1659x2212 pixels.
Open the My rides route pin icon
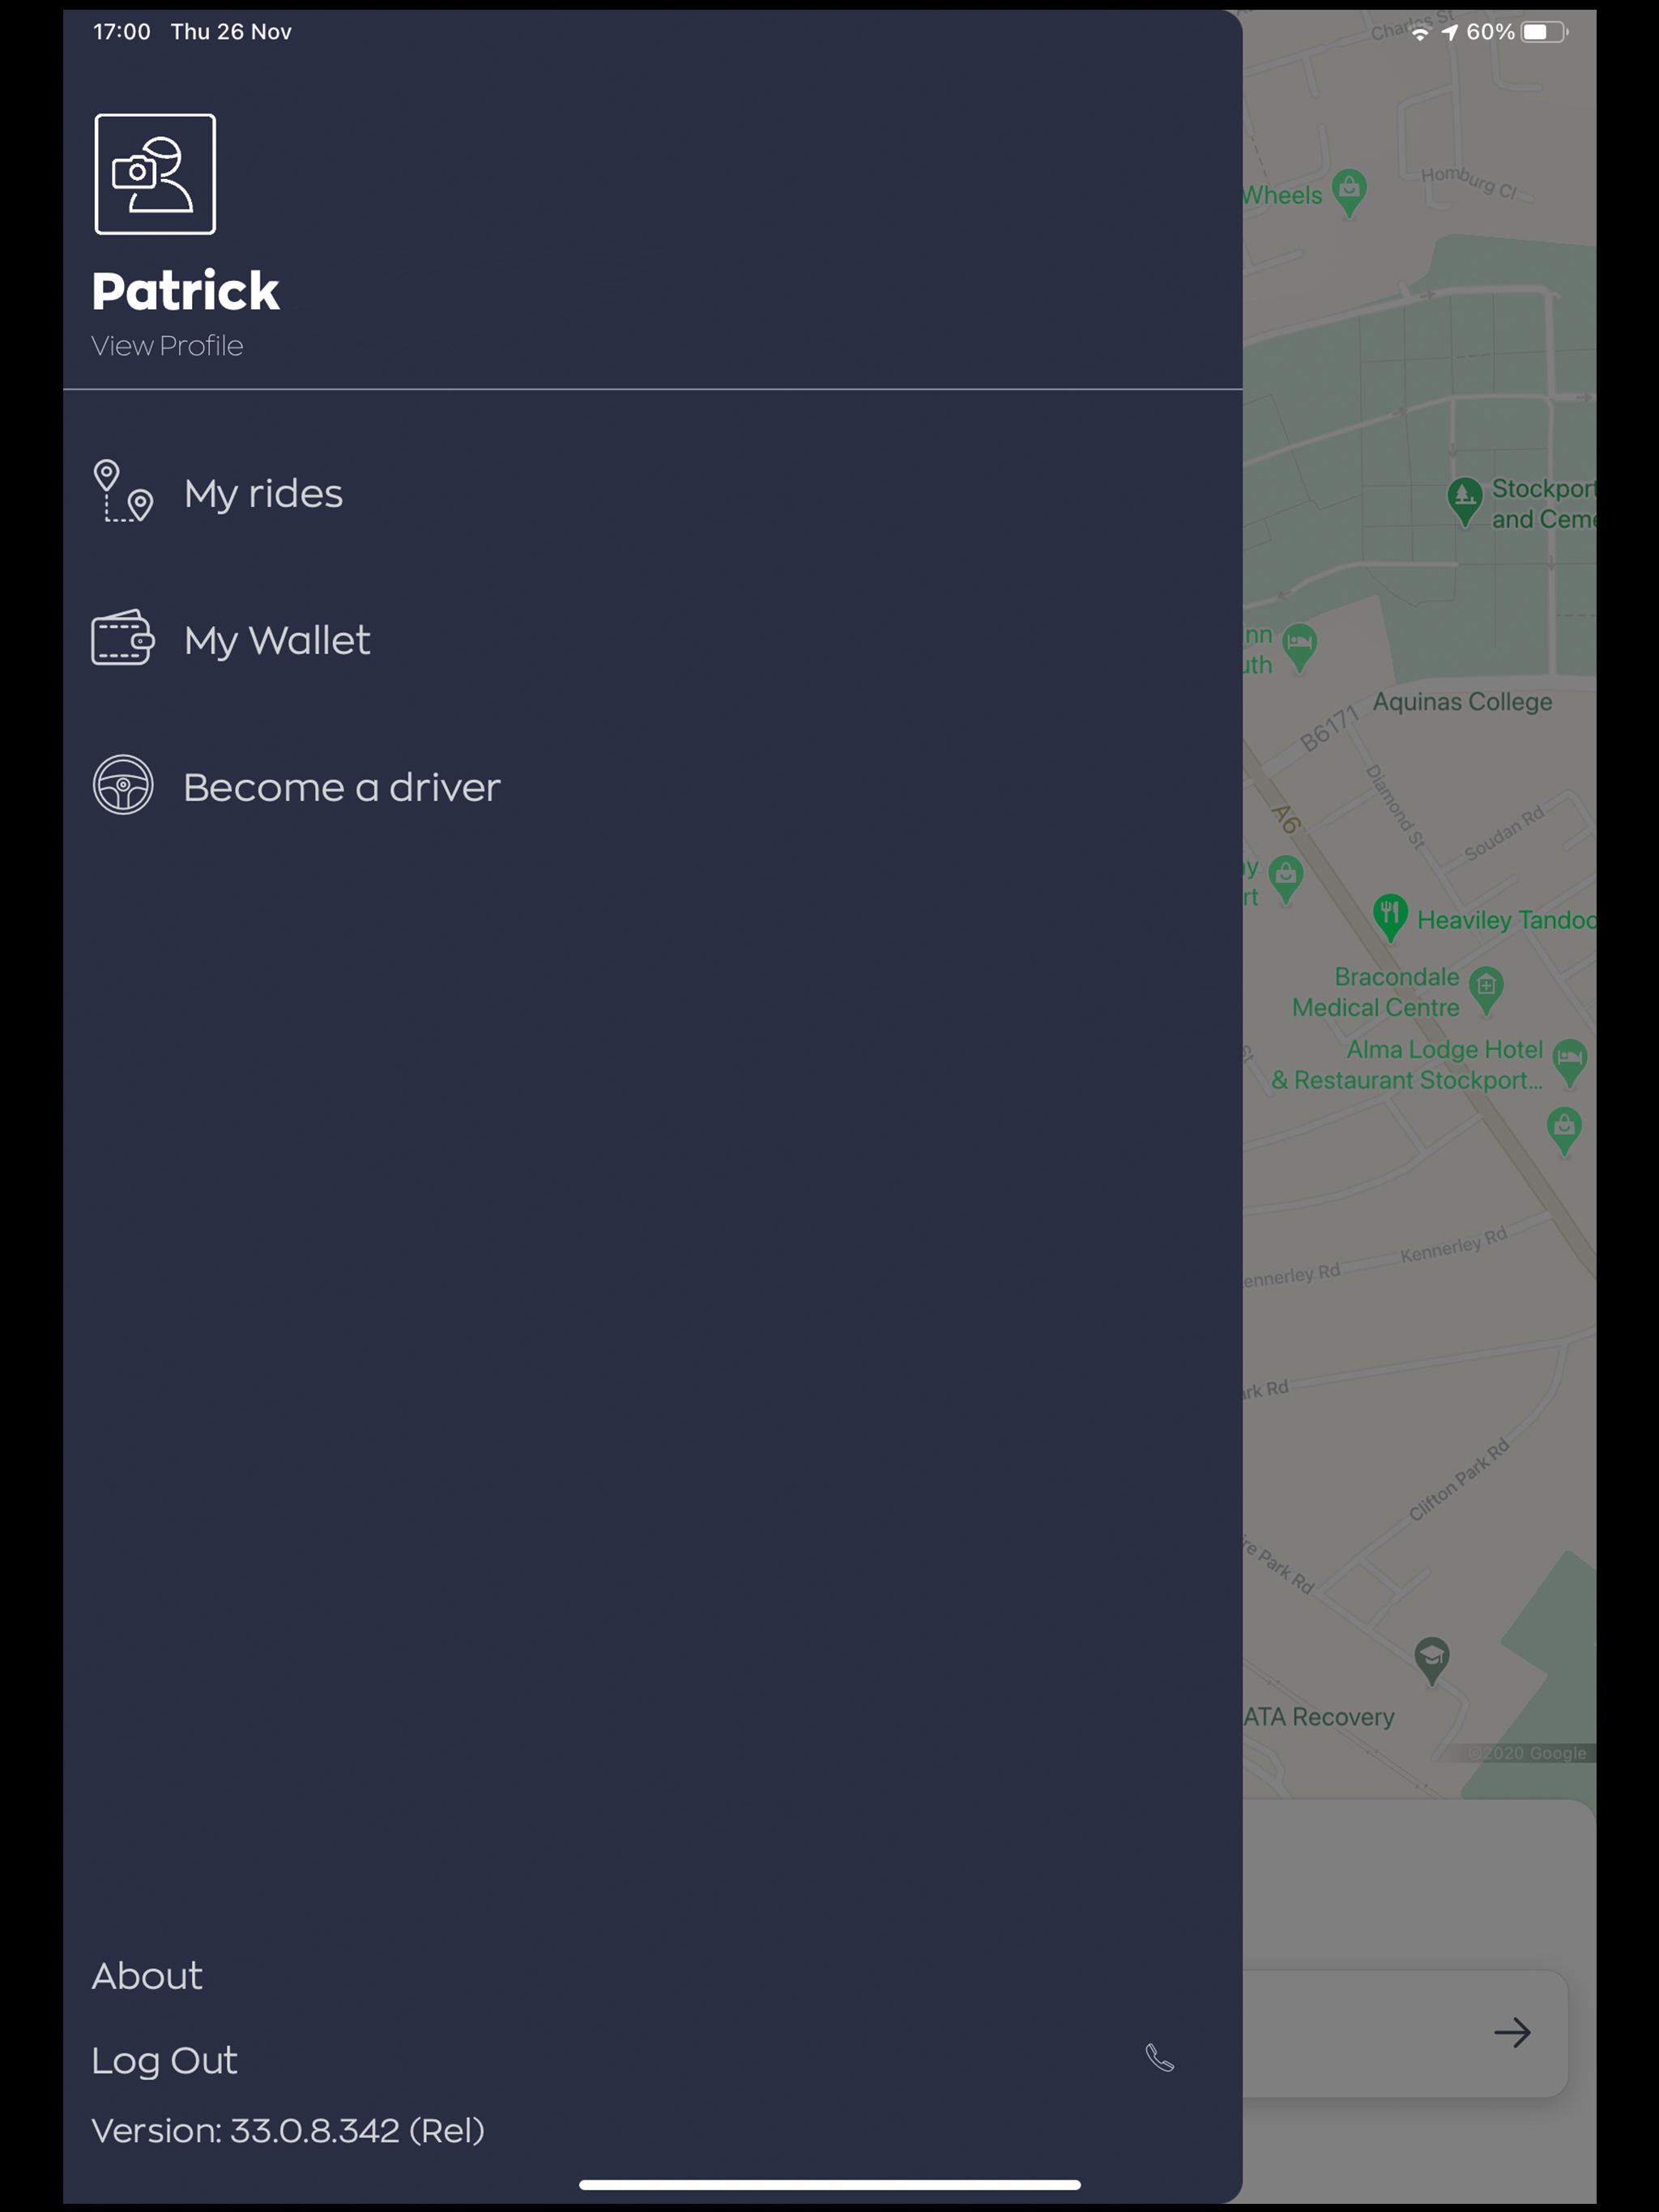[123, 491]
